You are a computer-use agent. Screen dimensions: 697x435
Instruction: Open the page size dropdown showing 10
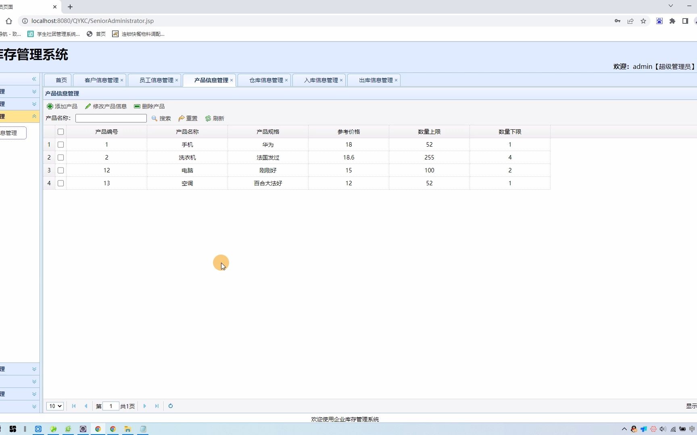[x=55, y=406]
